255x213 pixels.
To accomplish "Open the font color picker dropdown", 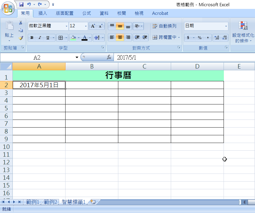I will coord(90,38).
